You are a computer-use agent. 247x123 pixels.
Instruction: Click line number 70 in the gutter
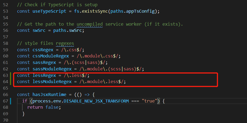click(5, 120)
